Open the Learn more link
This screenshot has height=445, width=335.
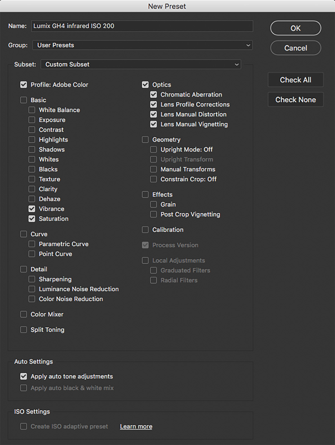(136, 426)
